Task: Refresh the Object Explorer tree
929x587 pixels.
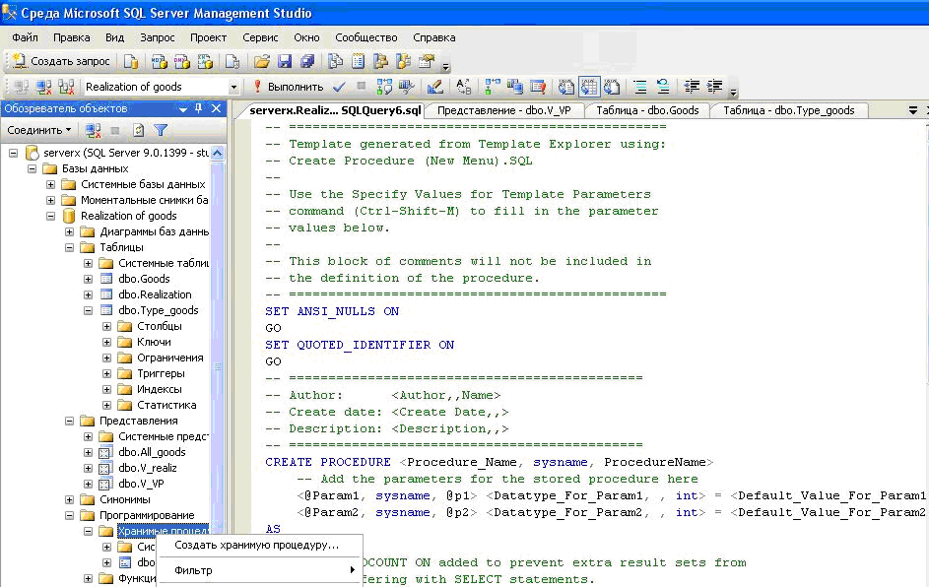Action: click(x=138, y=130)
